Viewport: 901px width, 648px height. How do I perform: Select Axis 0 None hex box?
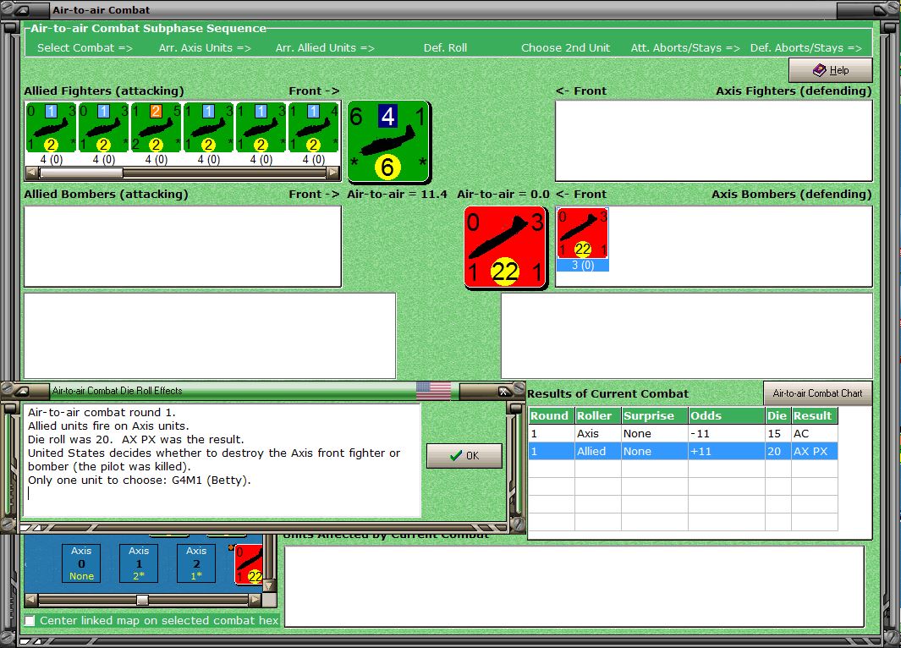pos(81,563)
